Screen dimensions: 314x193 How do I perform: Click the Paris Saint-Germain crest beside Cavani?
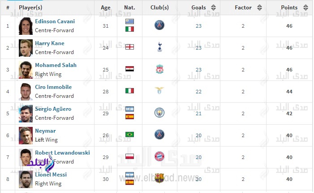159,25
